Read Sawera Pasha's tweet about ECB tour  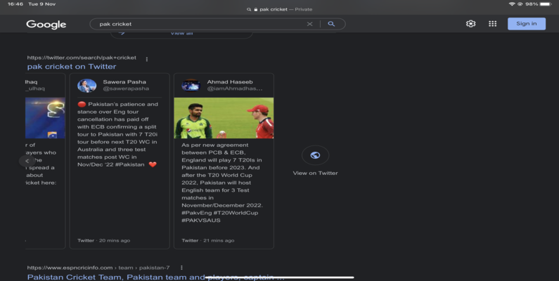tap(117, 134)
